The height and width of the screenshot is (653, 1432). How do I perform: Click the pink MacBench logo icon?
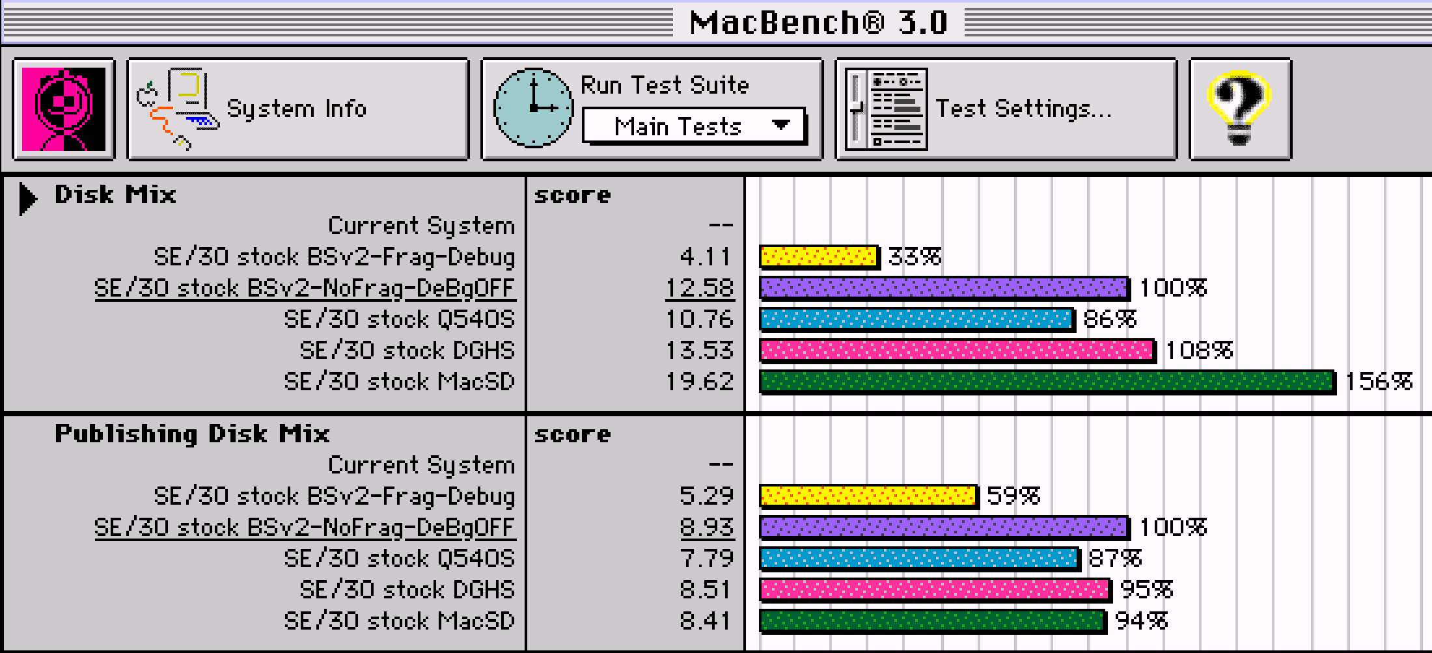click(64, 109)
